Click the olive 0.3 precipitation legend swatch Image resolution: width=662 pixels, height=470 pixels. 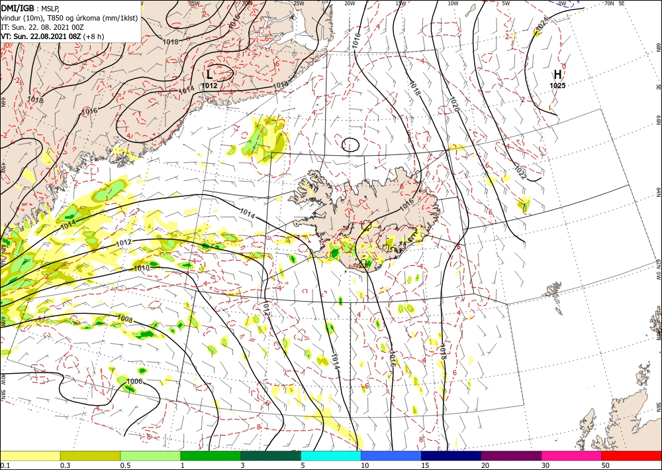coord(90,455)
